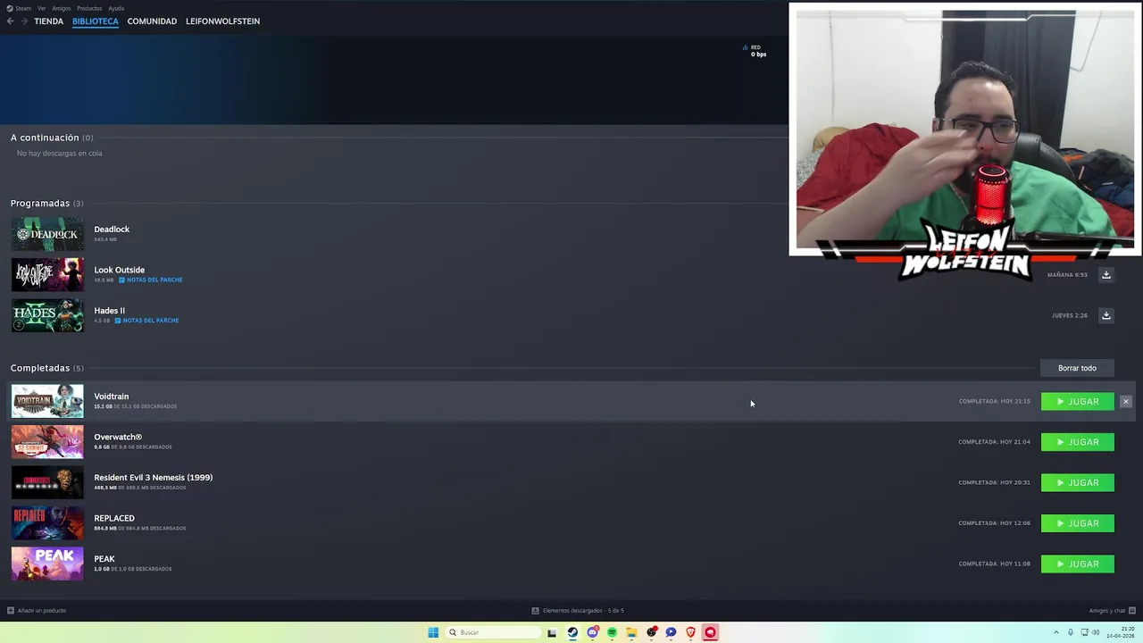The height and width of the screenshot is (643, 1143).
Task: Click the Resident Evil 3 Nemesis thumbnail
Action: 47,483
